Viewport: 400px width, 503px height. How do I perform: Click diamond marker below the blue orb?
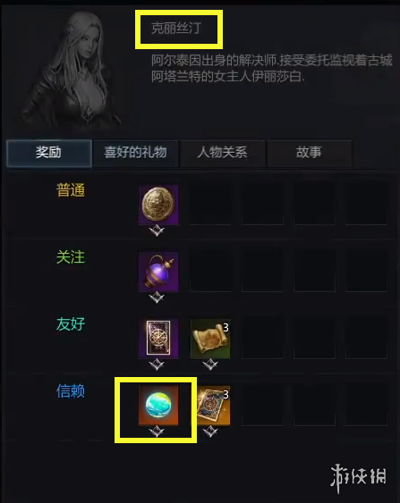click(157, 432)
